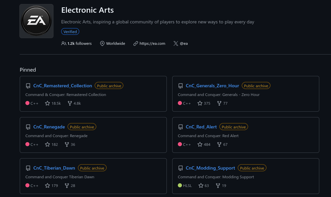Click the star icon on CnC_Remastered_Collection

[47, 103]
